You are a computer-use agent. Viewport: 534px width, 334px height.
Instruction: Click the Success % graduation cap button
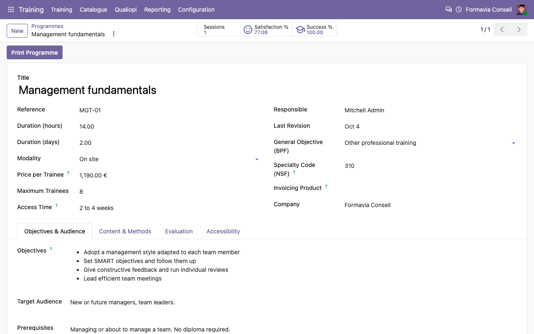[x=315, y=30]
